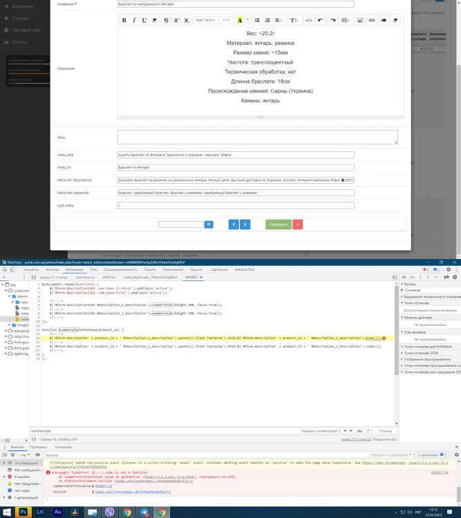Undo the last edit in the editor
461x518 pixels.
click(321, 21)
